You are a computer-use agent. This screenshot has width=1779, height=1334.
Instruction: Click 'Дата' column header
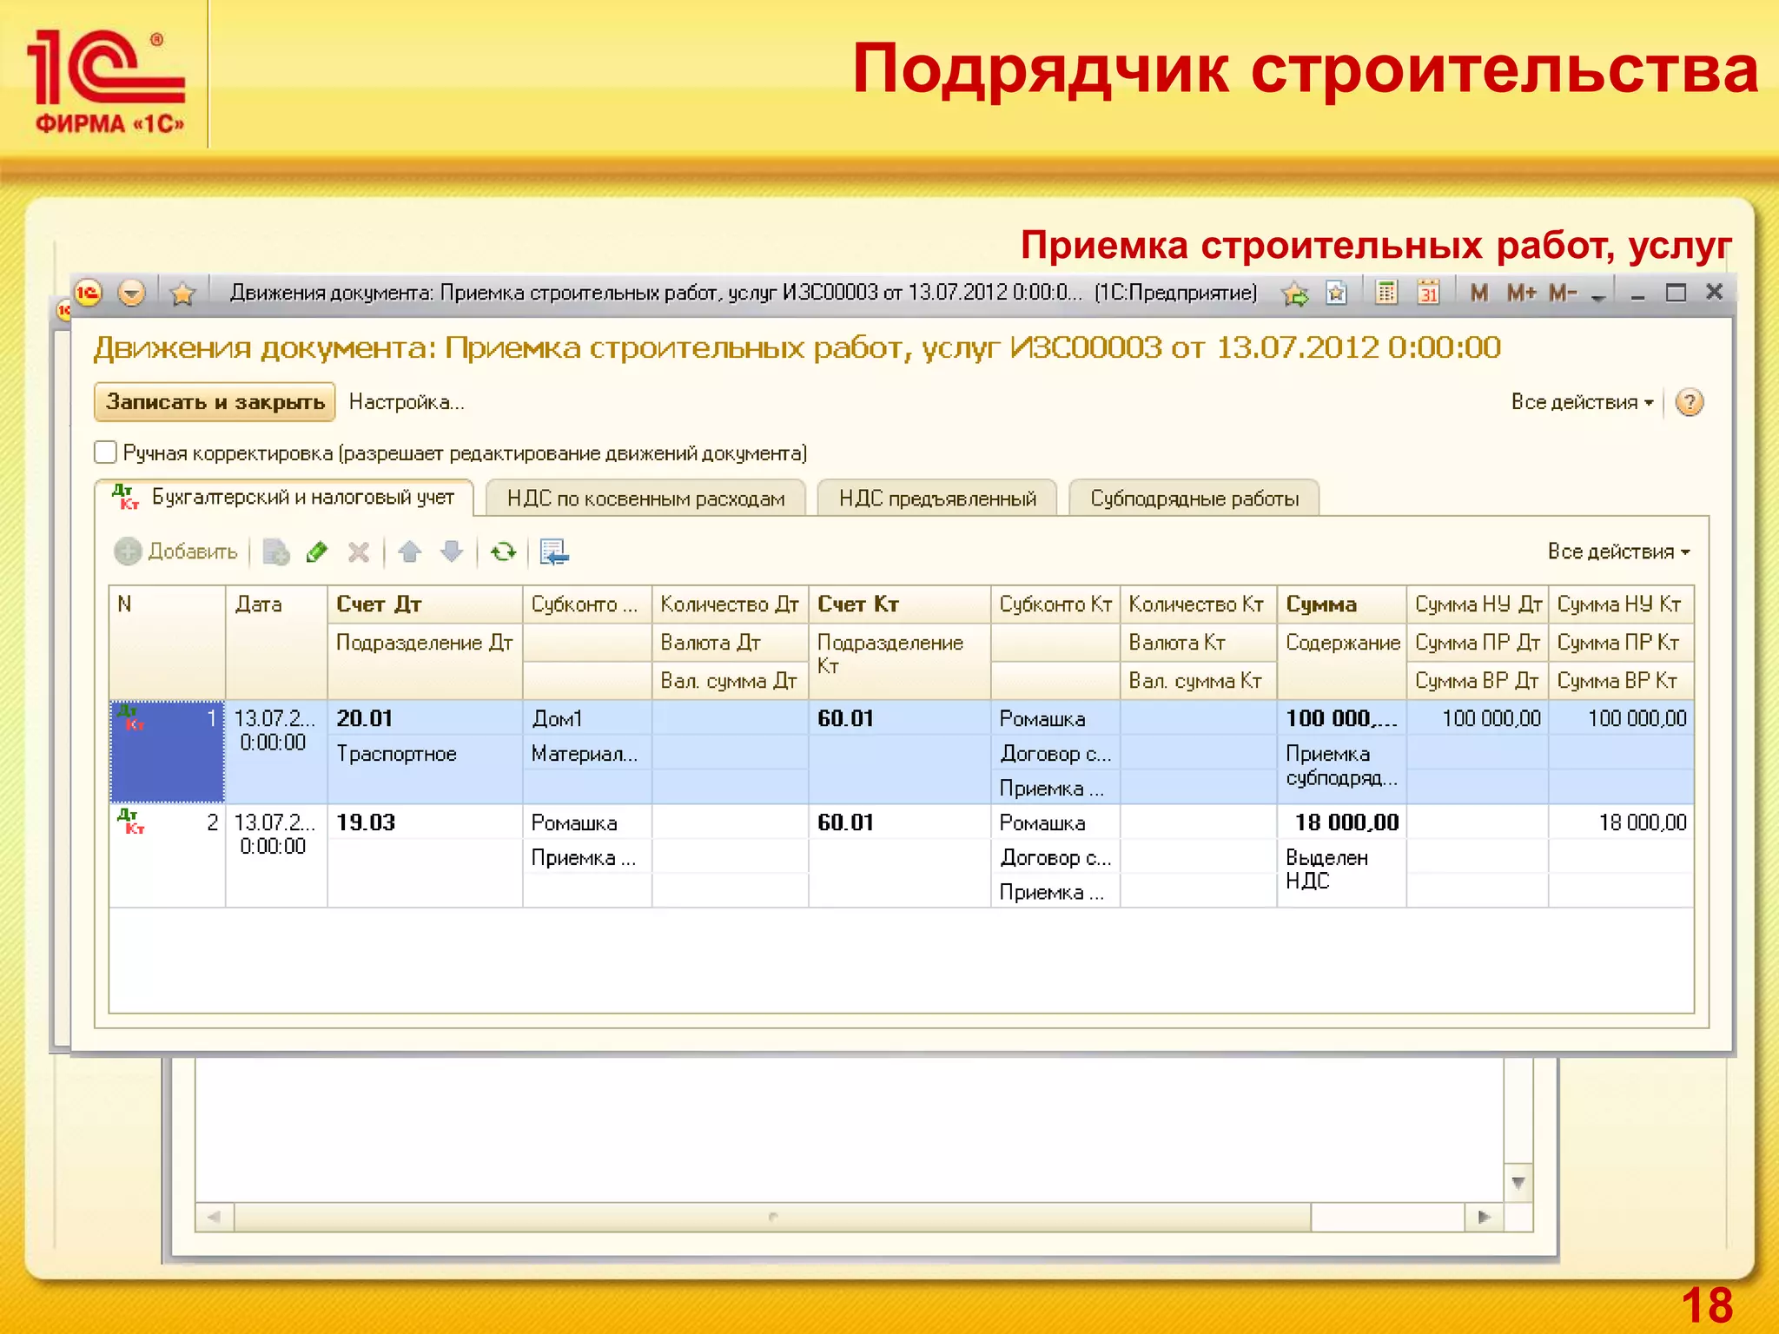(x=276, y=643)
